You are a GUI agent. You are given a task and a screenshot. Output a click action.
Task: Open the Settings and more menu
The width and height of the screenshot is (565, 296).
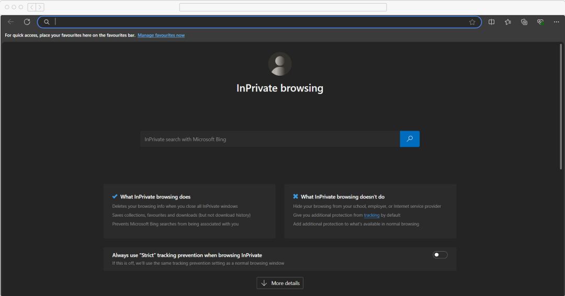[556, 22]
